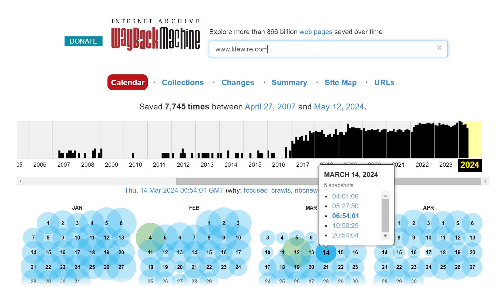Open the Changes tab
496x287 pixels.
(x=237, y=83)
